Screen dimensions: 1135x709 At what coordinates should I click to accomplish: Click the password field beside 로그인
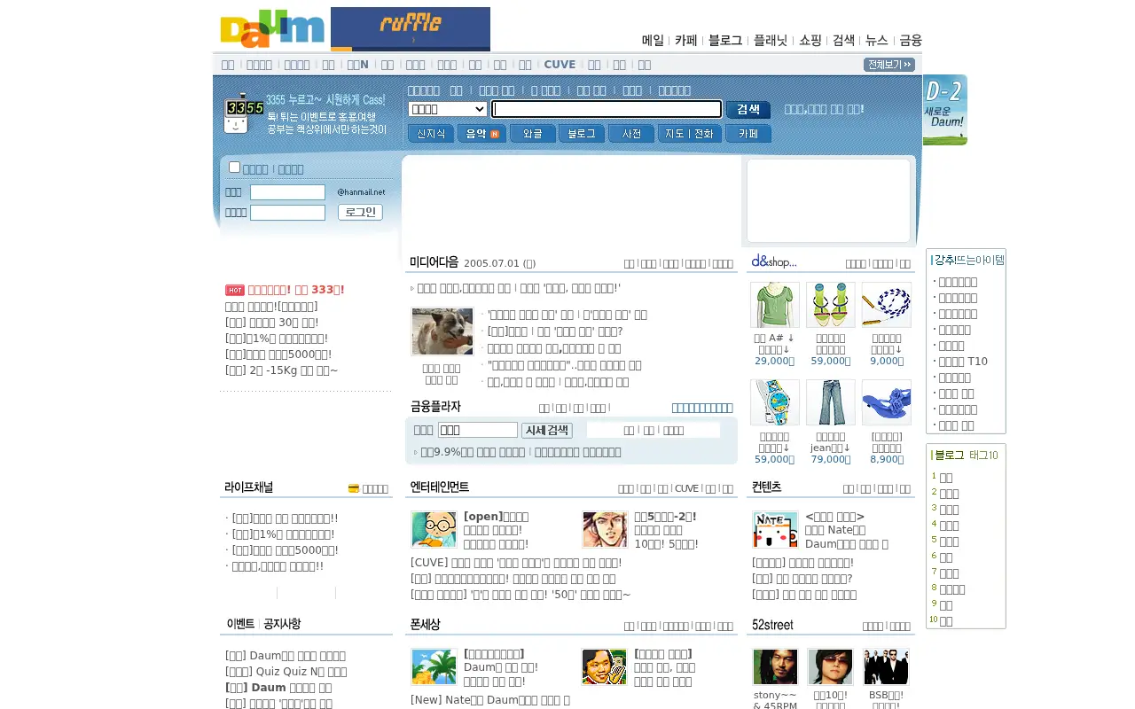[287, 213]
